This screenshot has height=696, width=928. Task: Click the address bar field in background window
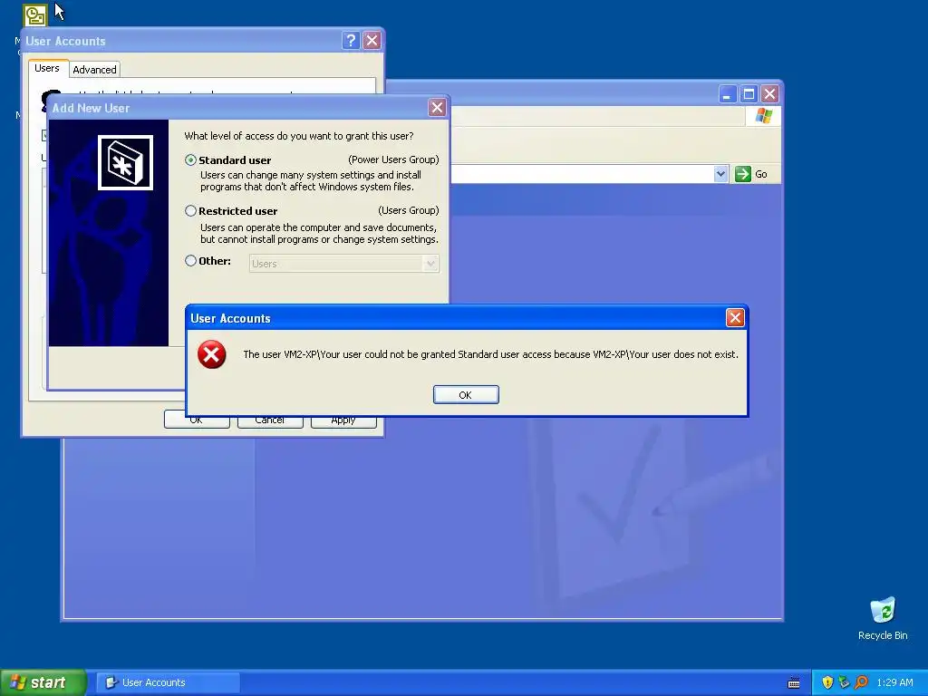pos(582,174)
